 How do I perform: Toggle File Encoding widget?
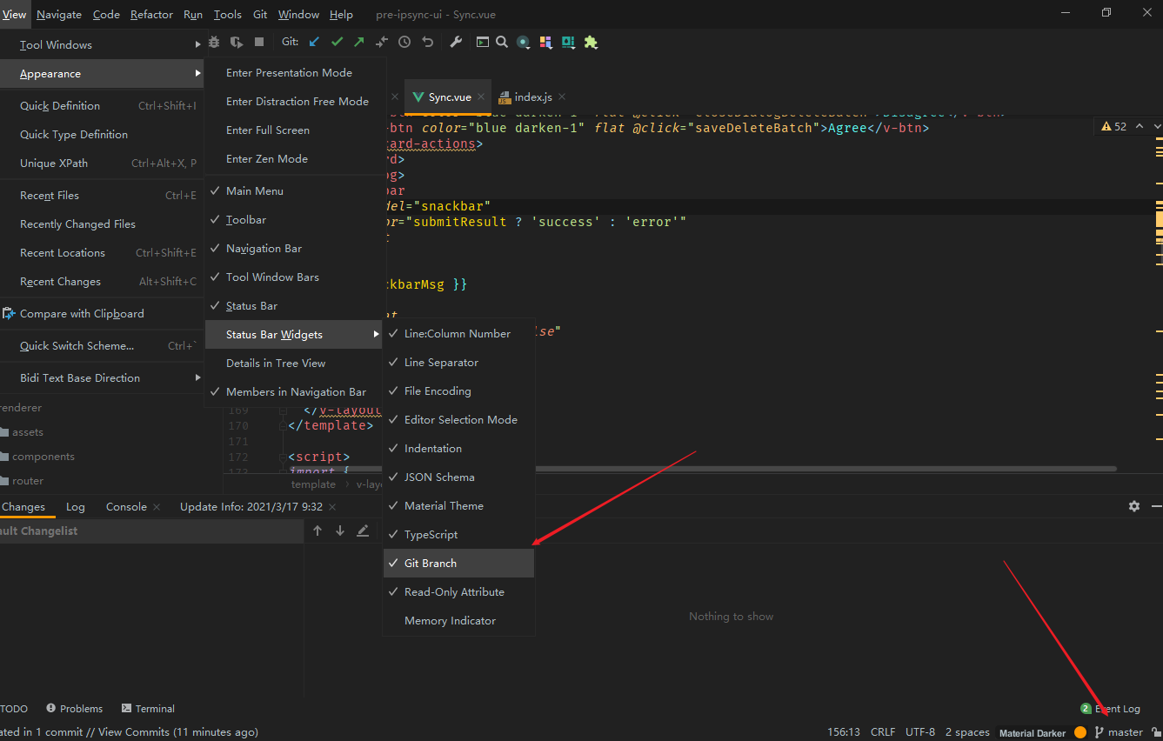click(458, 391)
